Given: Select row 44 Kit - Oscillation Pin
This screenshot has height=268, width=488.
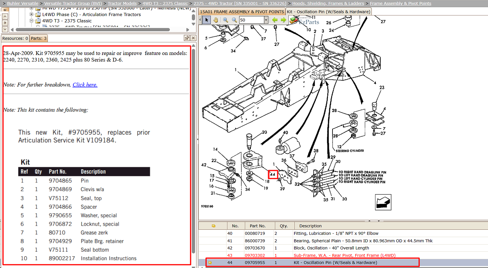Looking at the screenshot, I should 343,262.
